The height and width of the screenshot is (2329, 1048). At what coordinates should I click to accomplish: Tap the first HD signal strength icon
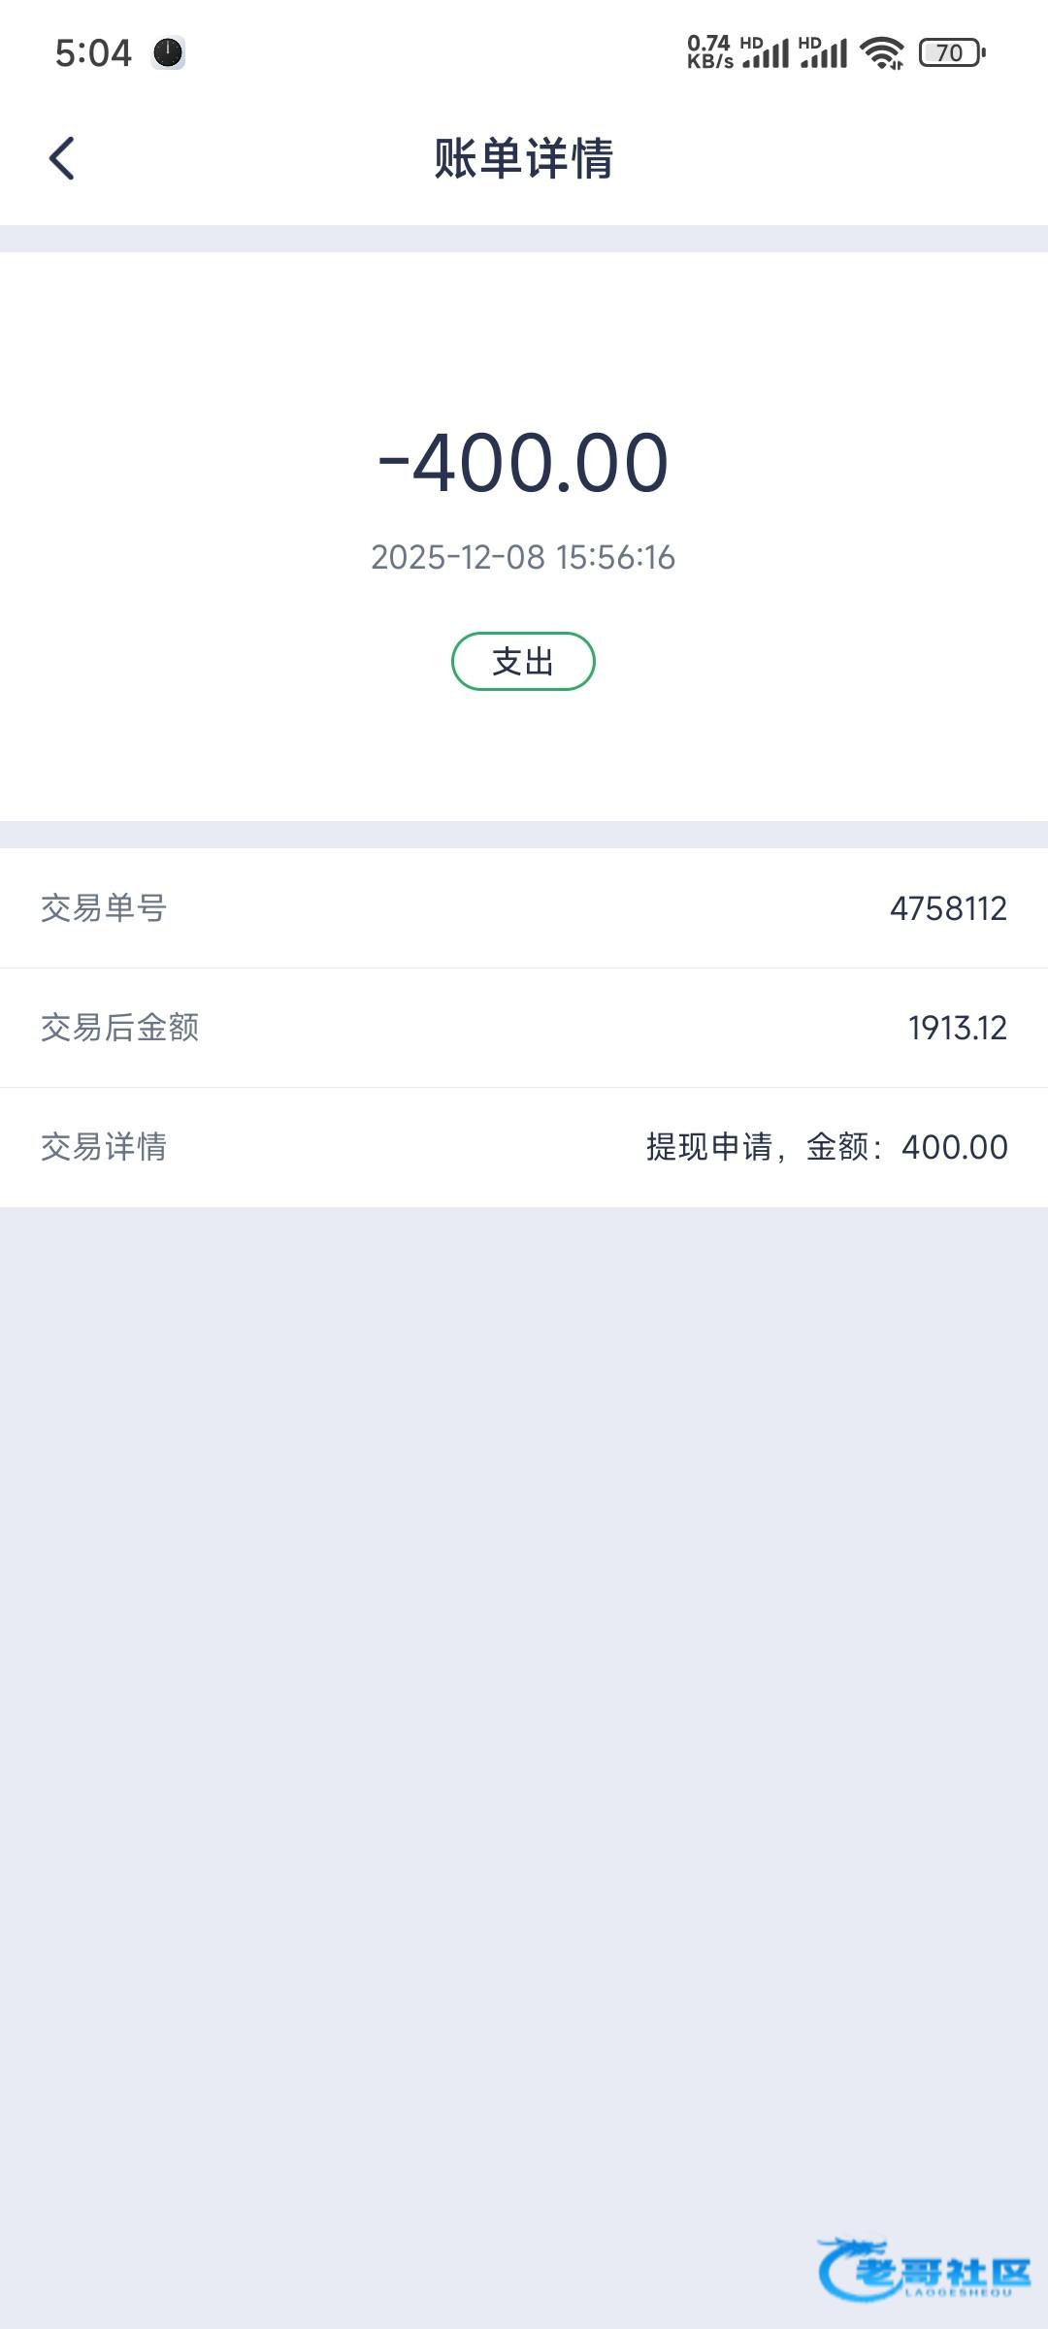tap(766, 52)
